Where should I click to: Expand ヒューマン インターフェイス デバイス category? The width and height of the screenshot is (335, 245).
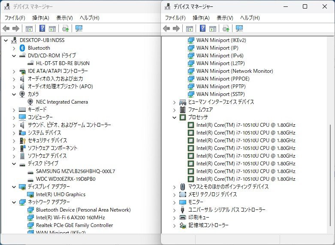pos(174,102)
